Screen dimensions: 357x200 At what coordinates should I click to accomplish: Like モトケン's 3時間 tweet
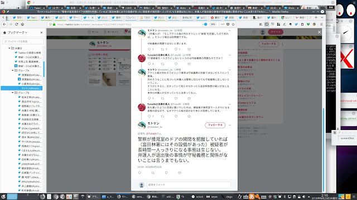pos(176,98)
